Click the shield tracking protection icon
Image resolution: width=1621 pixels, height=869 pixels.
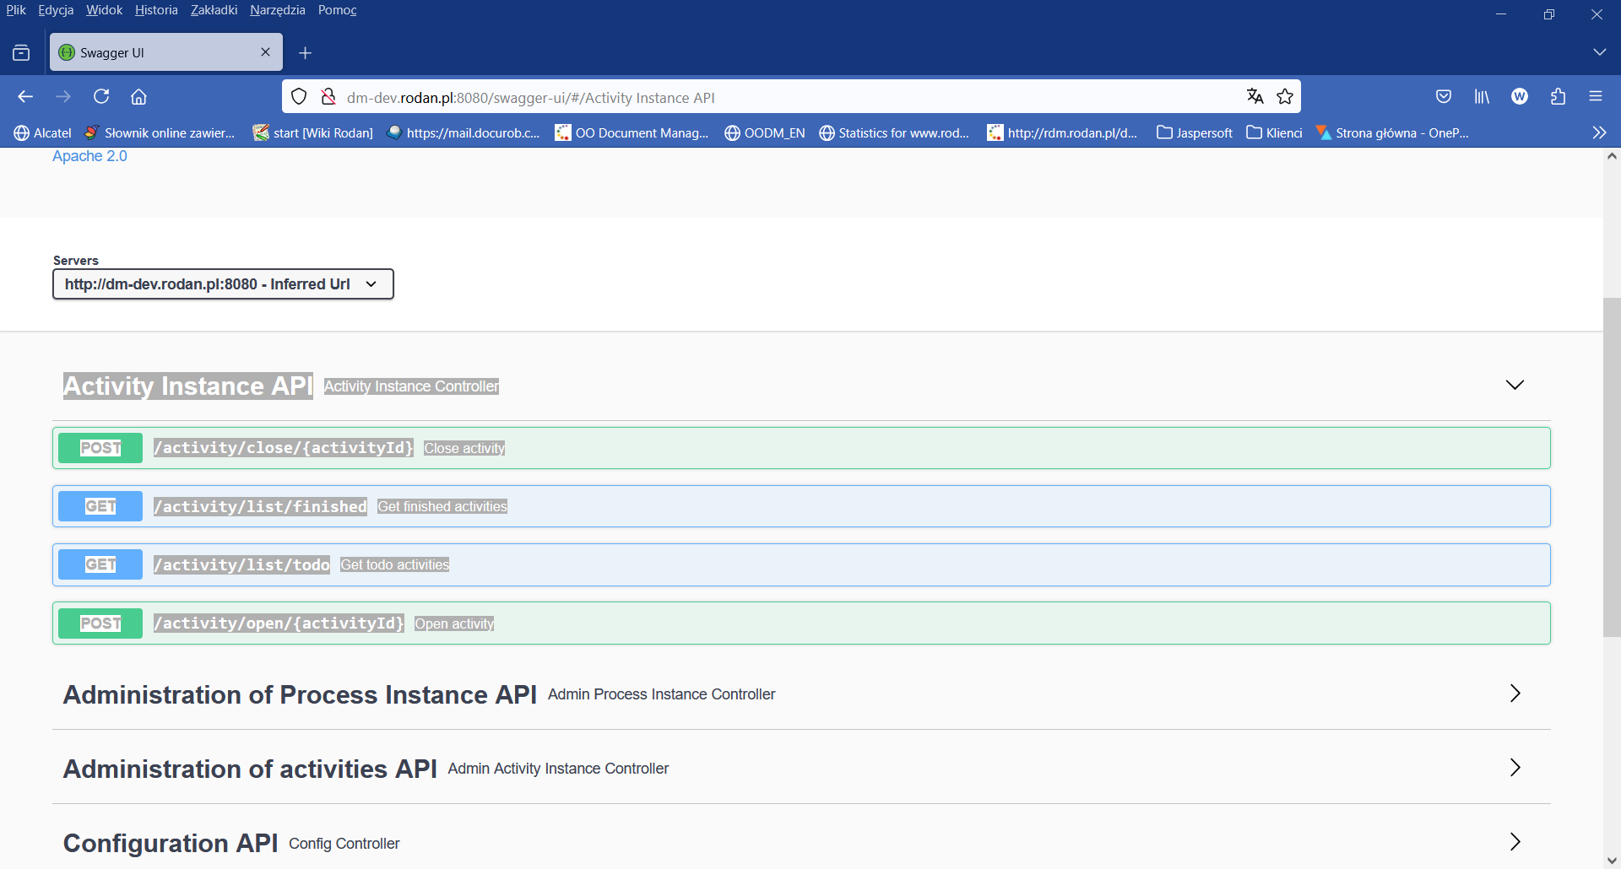[299, 96]
